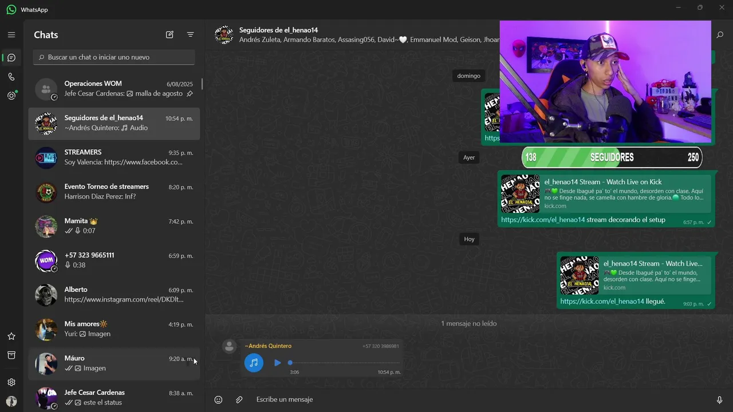Open Starred messages in sidebar
This screenshot has width=733, height=412.
(11, 336)
